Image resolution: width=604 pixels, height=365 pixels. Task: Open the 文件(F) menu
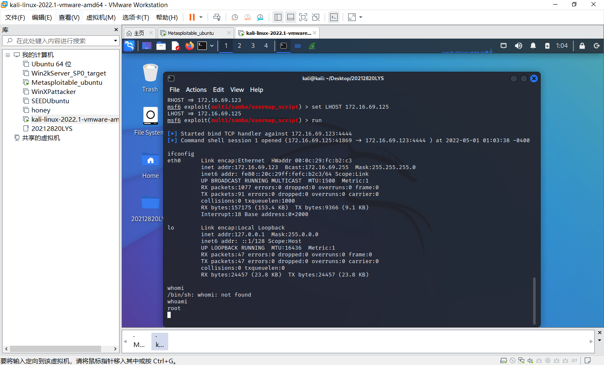[15, 17]
